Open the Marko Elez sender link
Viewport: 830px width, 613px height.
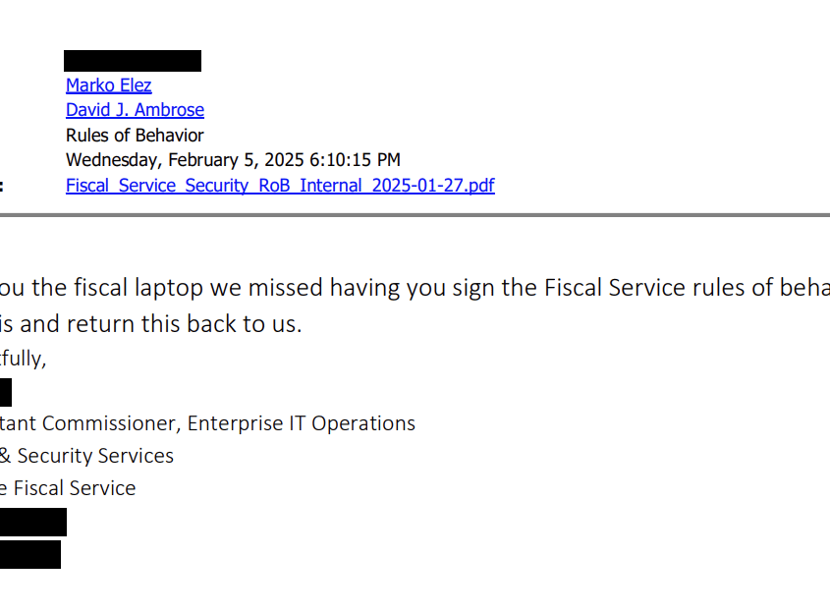pyautogui.click(x=108, y=85)
